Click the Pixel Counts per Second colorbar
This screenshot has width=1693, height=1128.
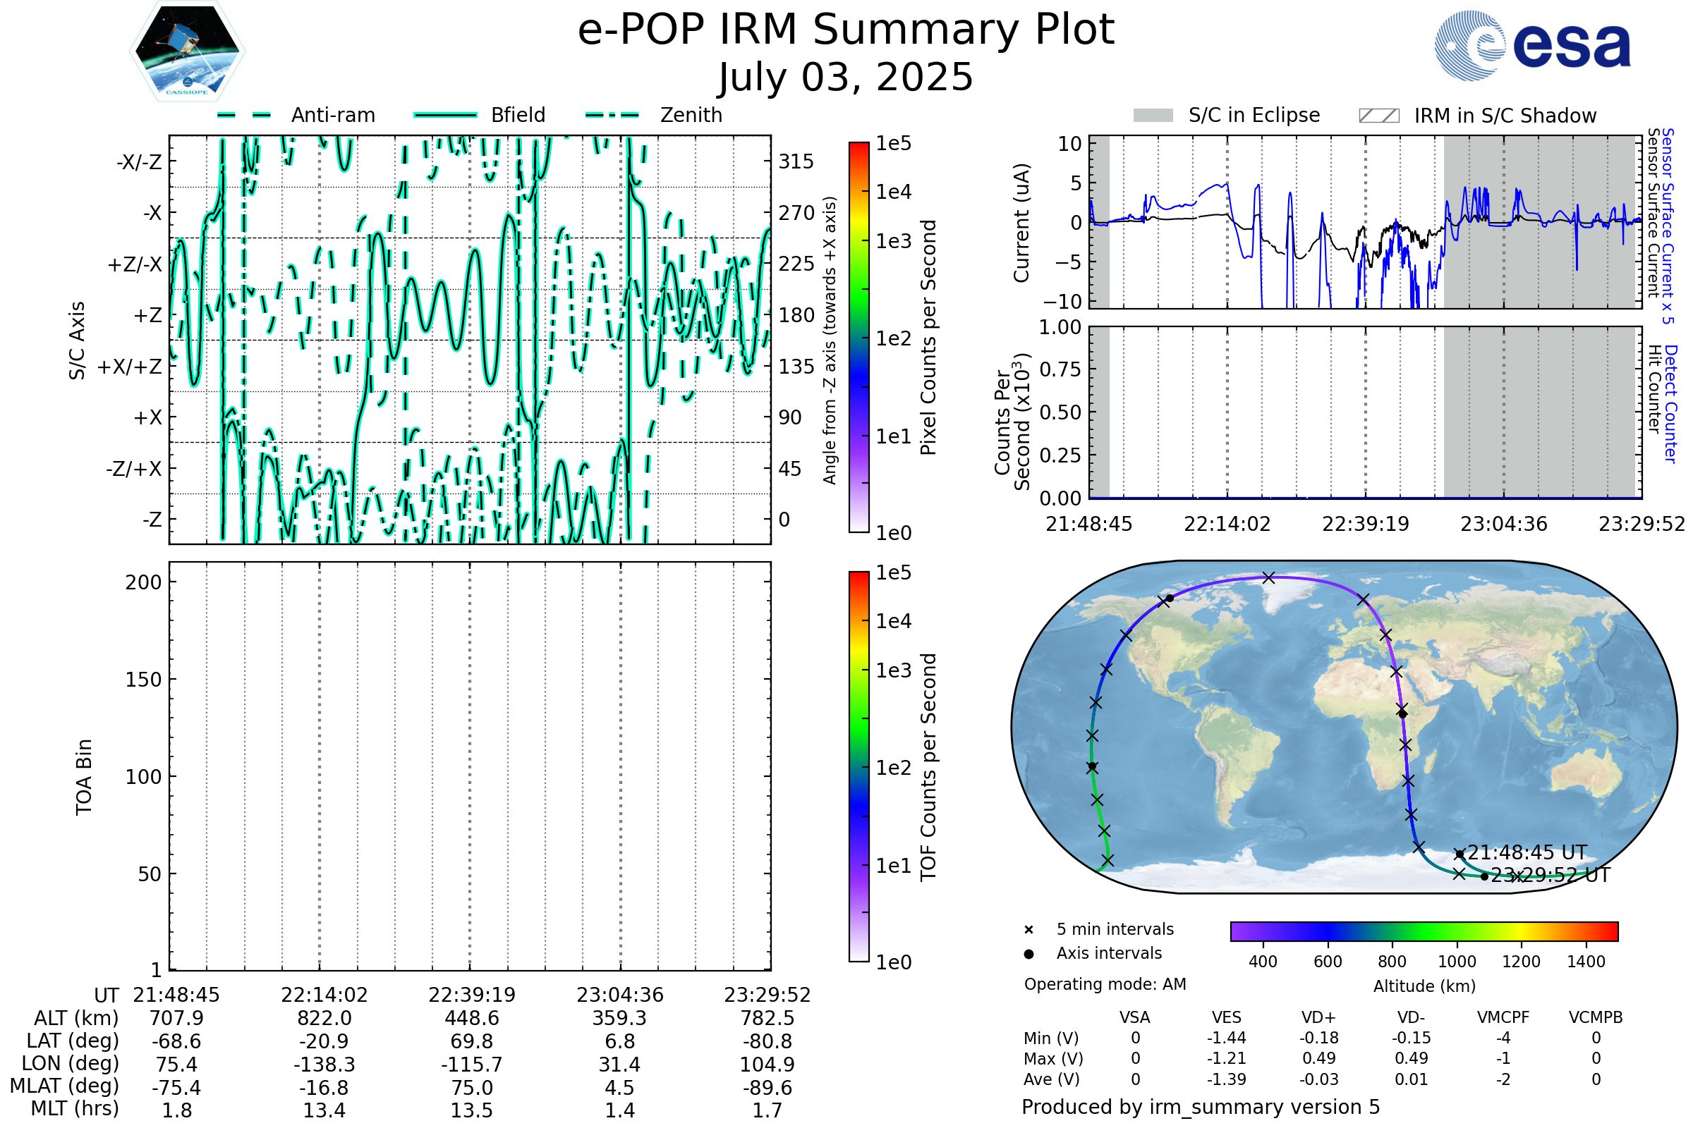coord(858,338)
